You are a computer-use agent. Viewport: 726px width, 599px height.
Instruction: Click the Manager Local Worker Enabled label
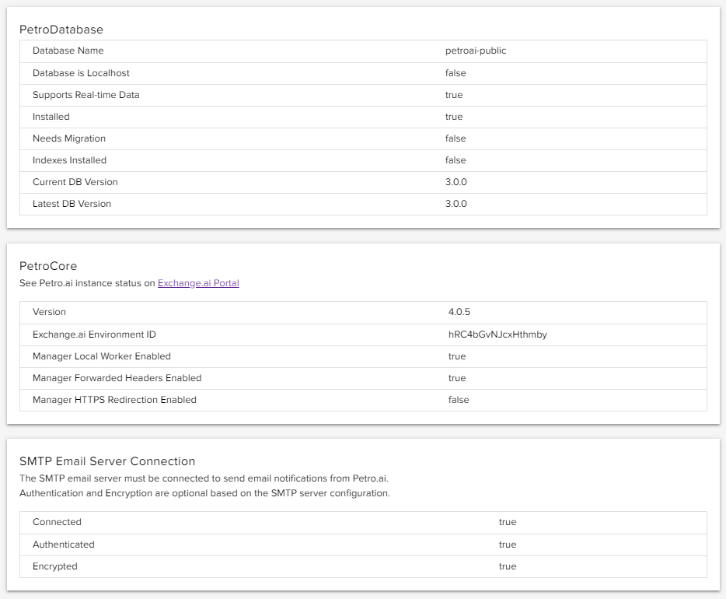[x=102, y=356]
